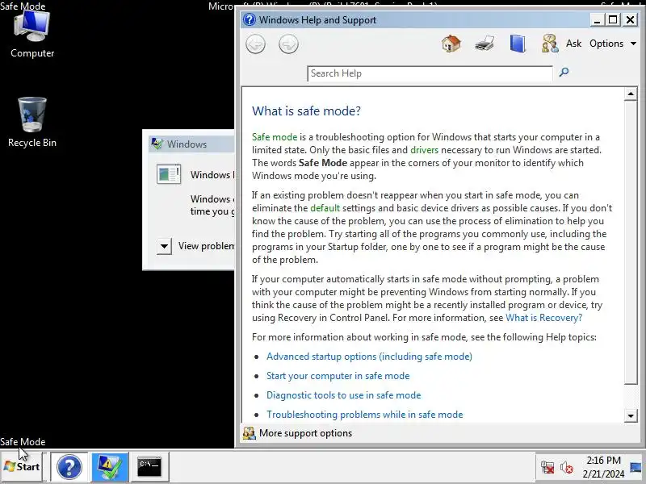Open the Ask support page
The height and width of the screenshot is (484, 646).
click(573, 44)
